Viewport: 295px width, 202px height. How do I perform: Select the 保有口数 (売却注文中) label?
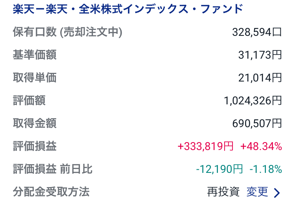(68, 32)
